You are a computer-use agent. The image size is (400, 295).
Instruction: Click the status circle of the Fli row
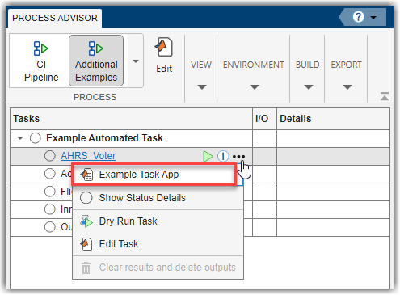point(50,192)
